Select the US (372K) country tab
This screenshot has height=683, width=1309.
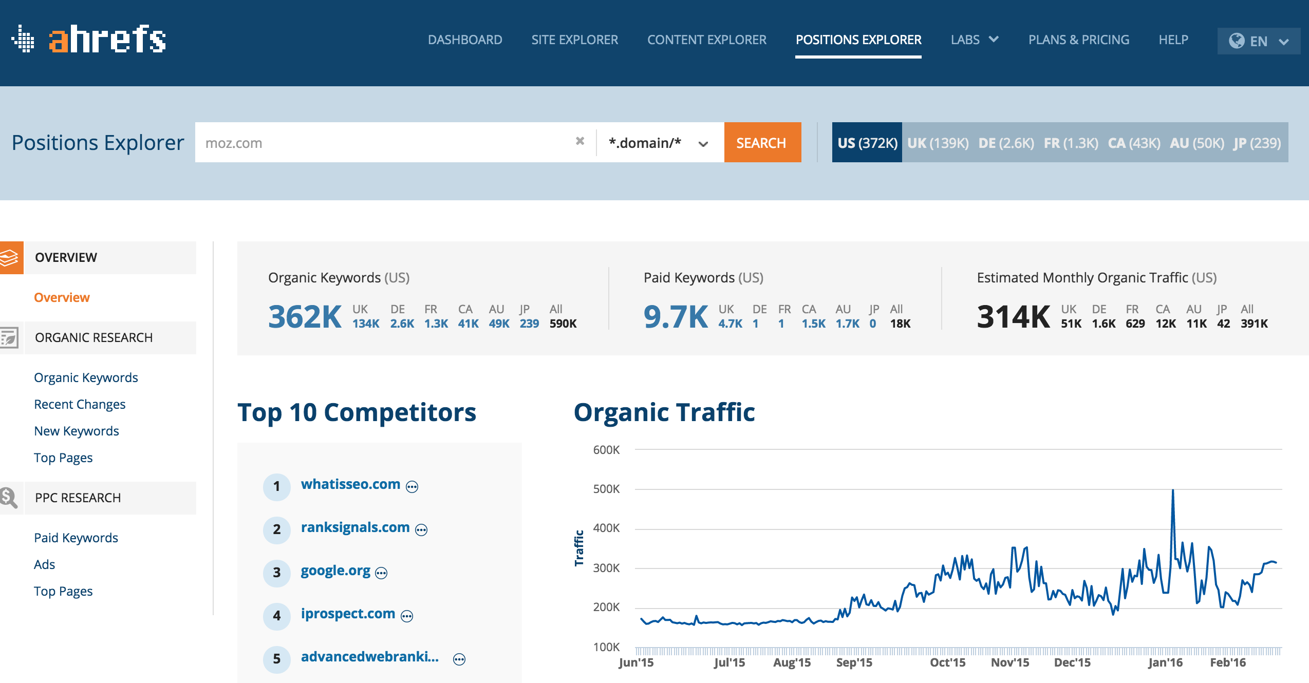[867, 142]
